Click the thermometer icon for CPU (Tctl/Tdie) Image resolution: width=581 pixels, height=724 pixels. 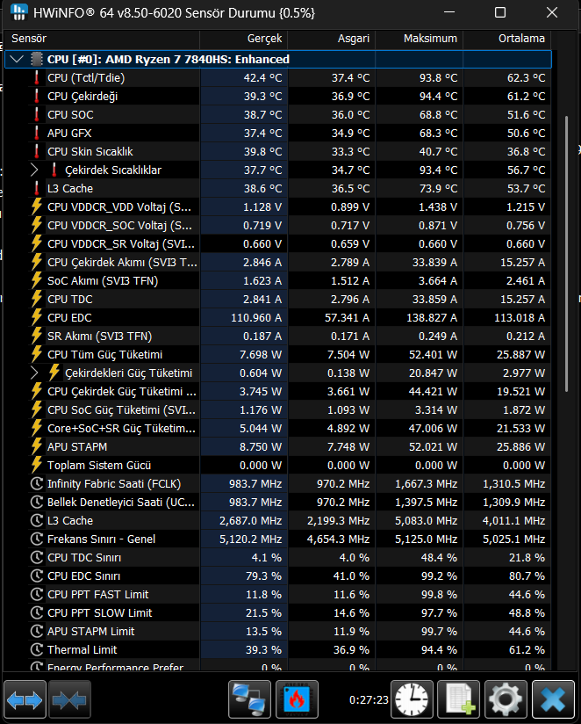(x=37, y=77)
